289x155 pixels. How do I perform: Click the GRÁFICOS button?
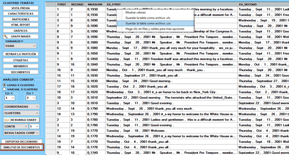tap(21, 31)
